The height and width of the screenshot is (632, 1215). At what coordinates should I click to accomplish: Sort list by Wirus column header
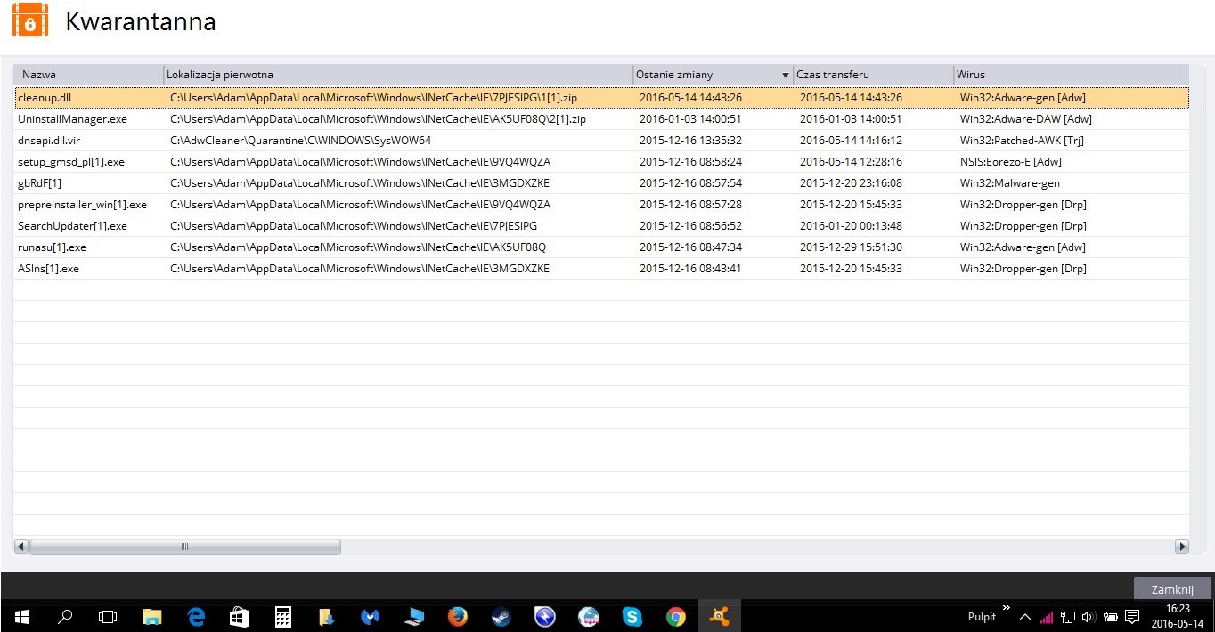click(1069, 75)
